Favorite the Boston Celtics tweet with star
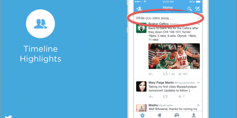Viewport: 237px width, 118px height. point(180,74)
